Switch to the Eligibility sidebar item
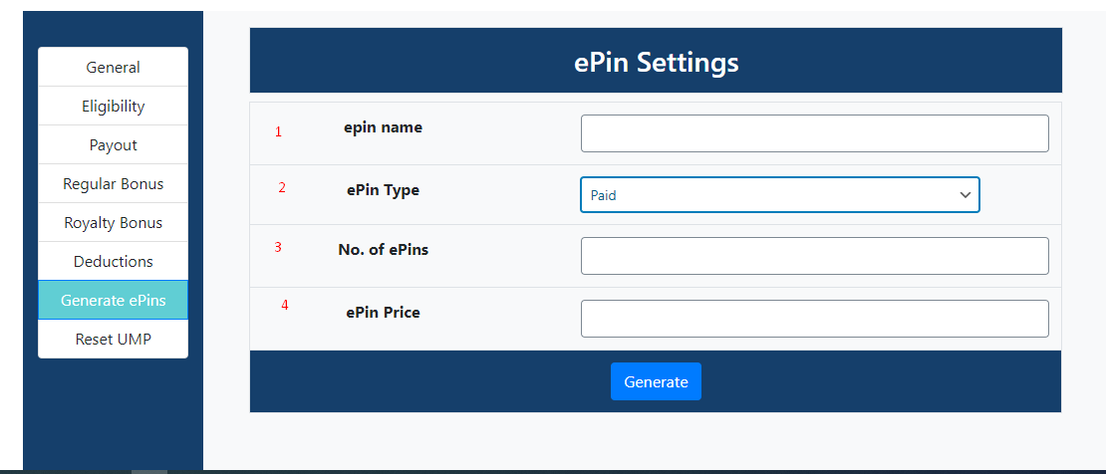The height and width of the screenshot is (474, 1106). click(113, 106)
